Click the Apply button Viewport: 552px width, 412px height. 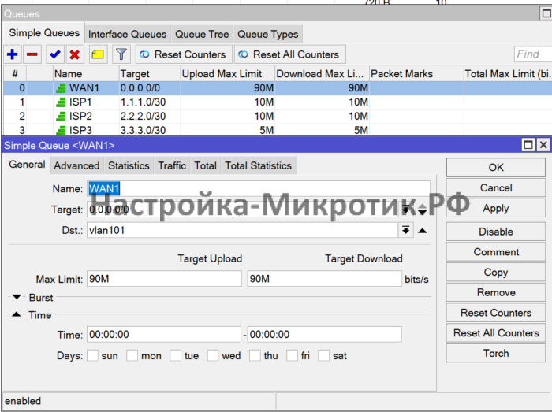(496, 208)
